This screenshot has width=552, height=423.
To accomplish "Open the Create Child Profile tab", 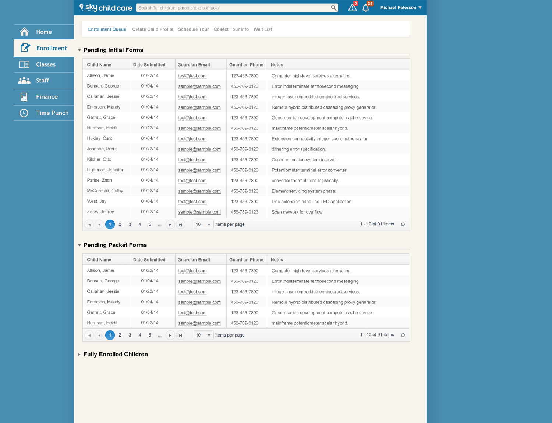I will [x=153, y=29].
